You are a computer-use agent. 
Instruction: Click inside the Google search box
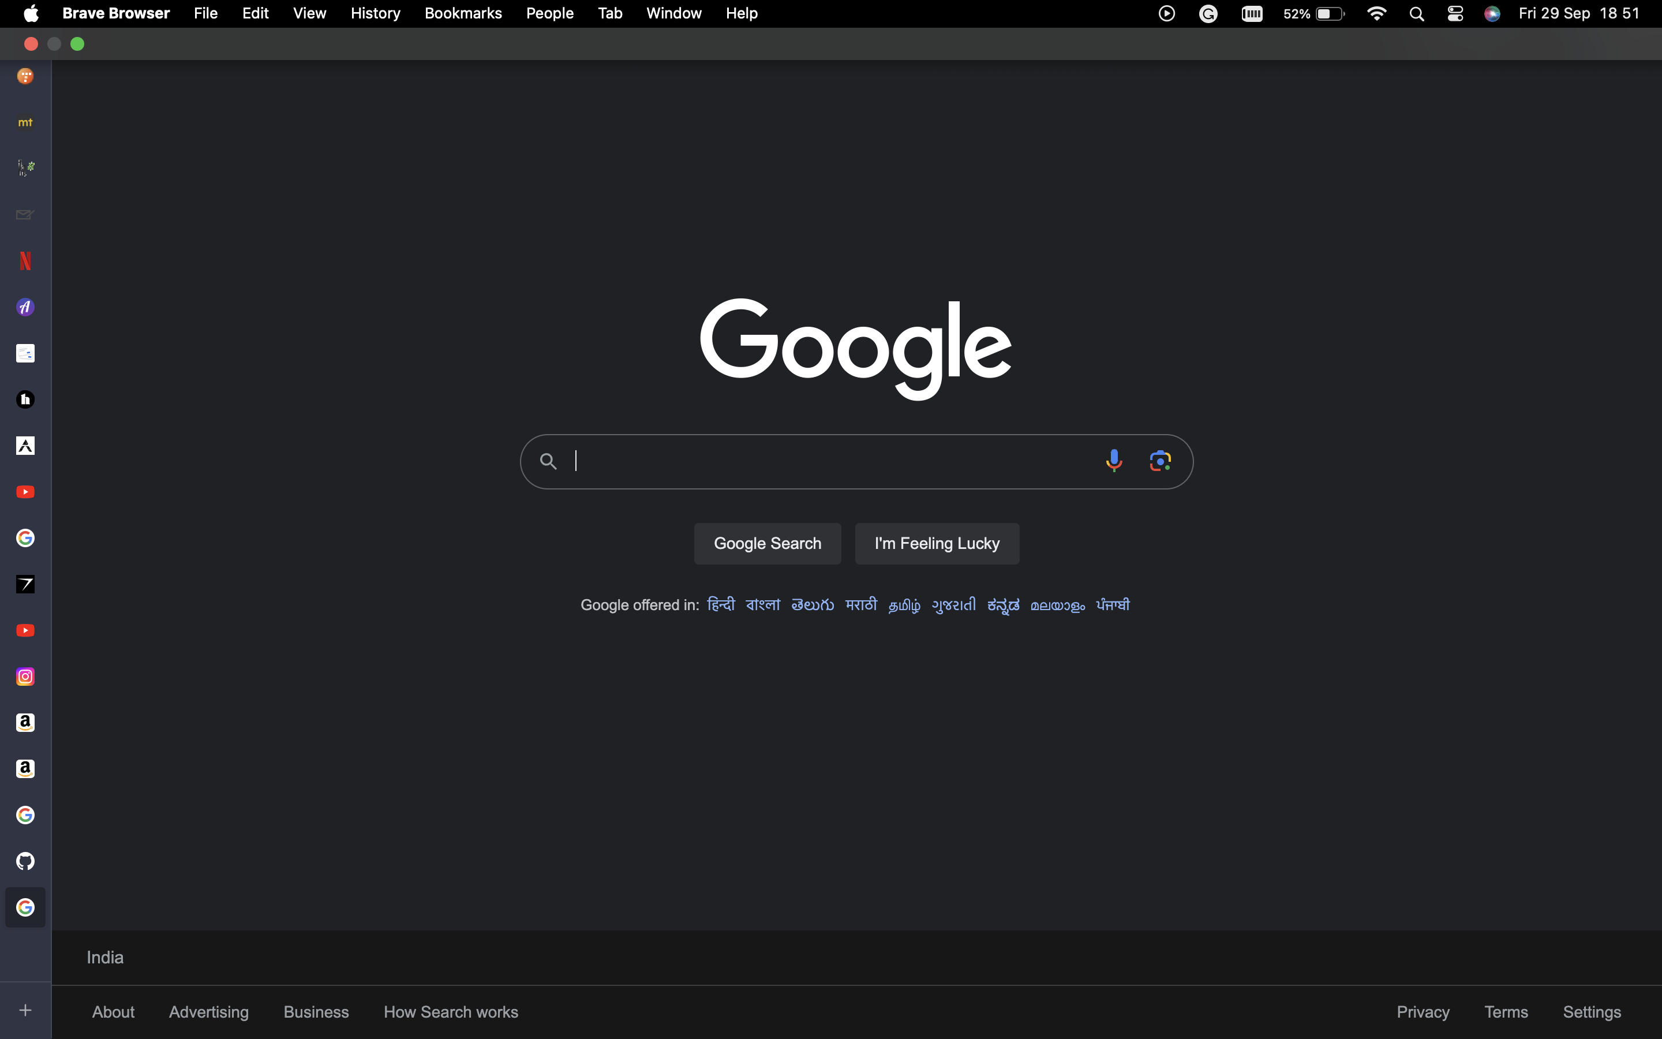[824, 461]
